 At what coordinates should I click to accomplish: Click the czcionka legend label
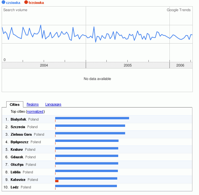[13, 3]
